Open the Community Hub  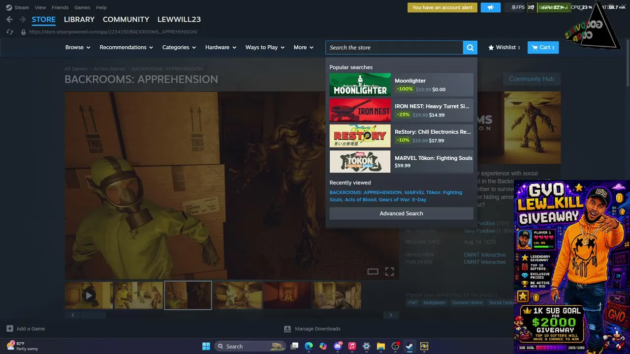pos(532,79)
